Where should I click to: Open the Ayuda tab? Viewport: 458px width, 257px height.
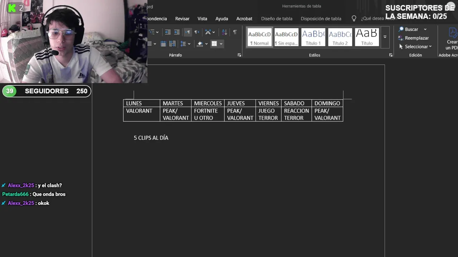pos(221,19)
